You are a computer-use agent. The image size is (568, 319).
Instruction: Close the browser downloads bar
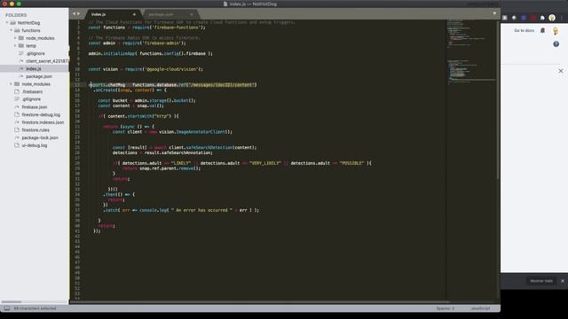click(x=563, y=281)
